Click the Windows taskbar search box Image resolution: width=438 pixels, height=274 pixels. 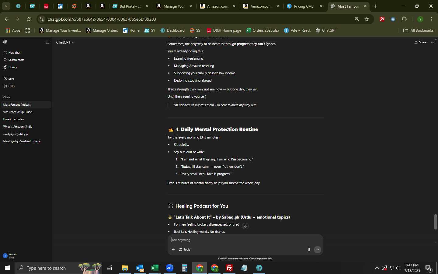[58, 268]
